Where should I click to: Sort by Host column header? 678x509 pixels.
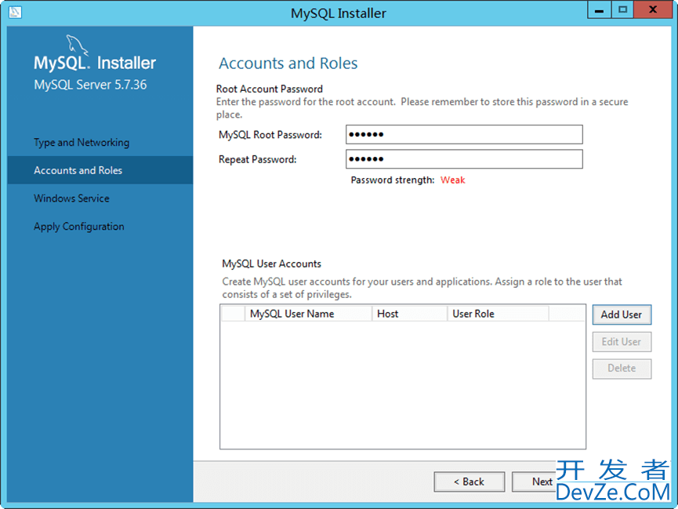[409, 314]
